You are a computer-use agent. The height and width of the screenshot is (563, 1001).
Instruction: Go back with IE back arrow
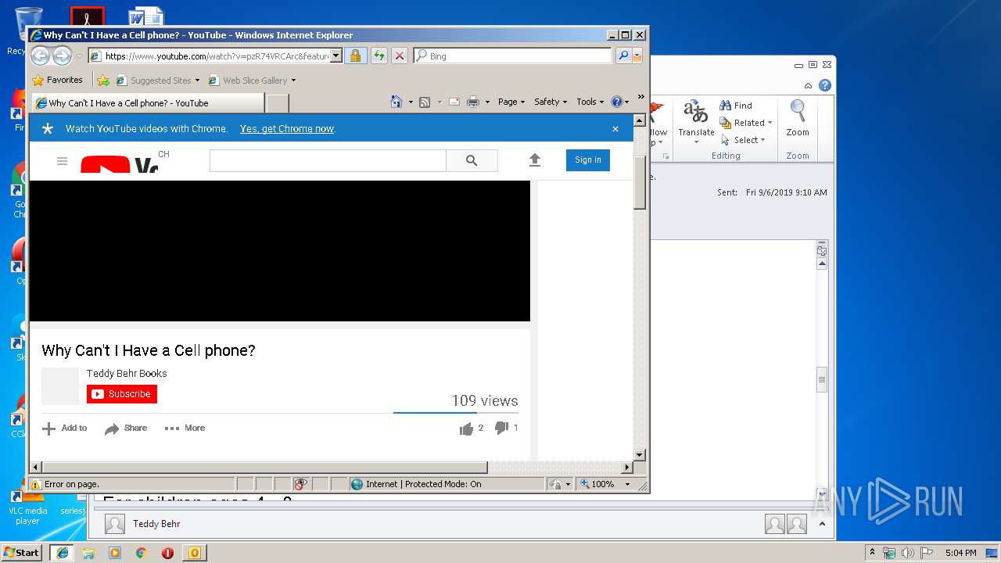40,56
